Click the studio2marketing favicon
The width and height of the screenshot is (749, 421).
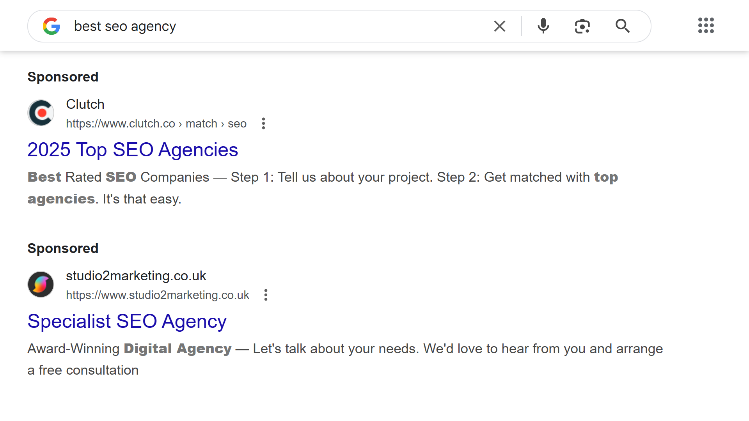(41, 284)
